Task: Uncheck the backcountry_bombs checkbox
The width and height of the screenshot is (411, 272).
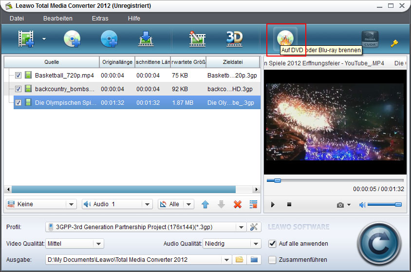Action: pyautogui.click(x=18, y=89)
